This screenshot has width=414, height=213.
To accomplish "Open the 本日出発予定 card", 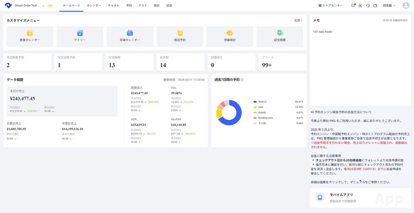I will point(78,62).
